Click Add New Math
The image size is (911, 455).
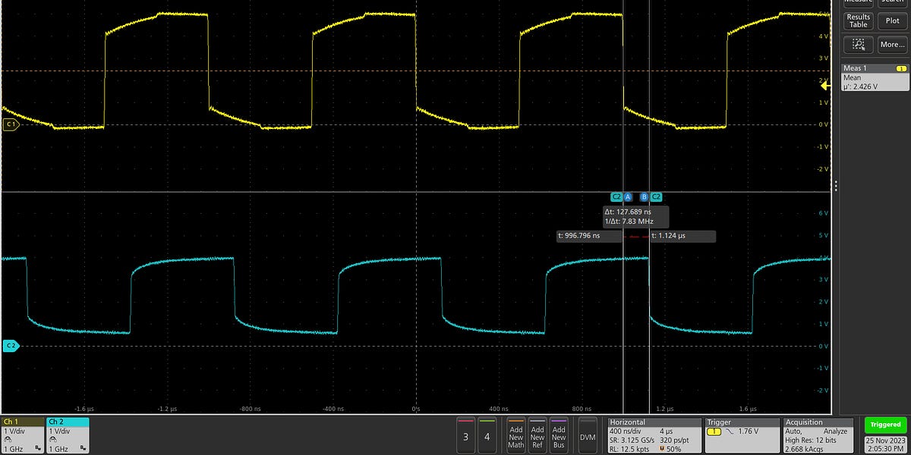point(516,436)
